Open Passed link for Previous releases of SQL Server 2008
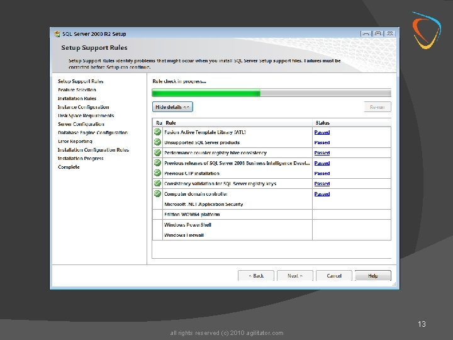The height and width of the screenshot is (340, 453). click(322, 163)
